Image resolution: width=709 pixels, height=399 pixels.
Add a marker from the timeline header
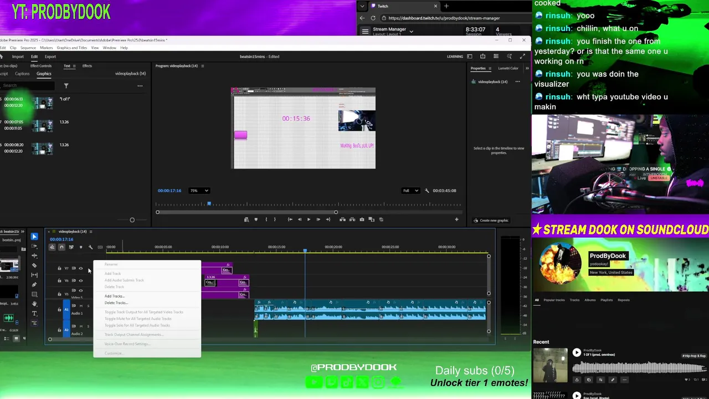81,247
